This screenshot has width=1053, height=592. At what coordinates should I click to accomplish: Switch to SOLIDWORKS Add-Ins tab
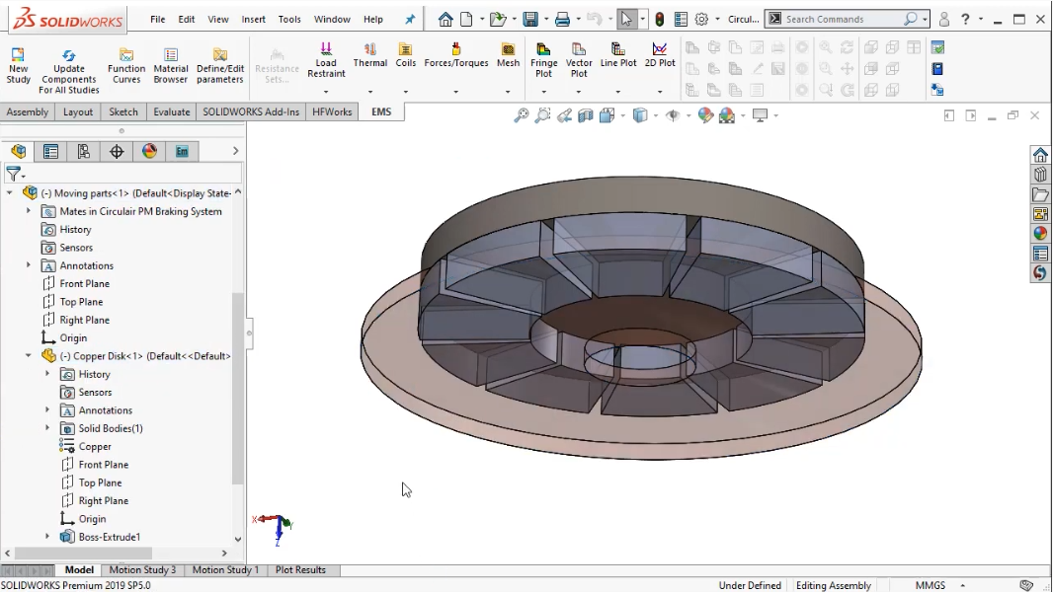251,111
